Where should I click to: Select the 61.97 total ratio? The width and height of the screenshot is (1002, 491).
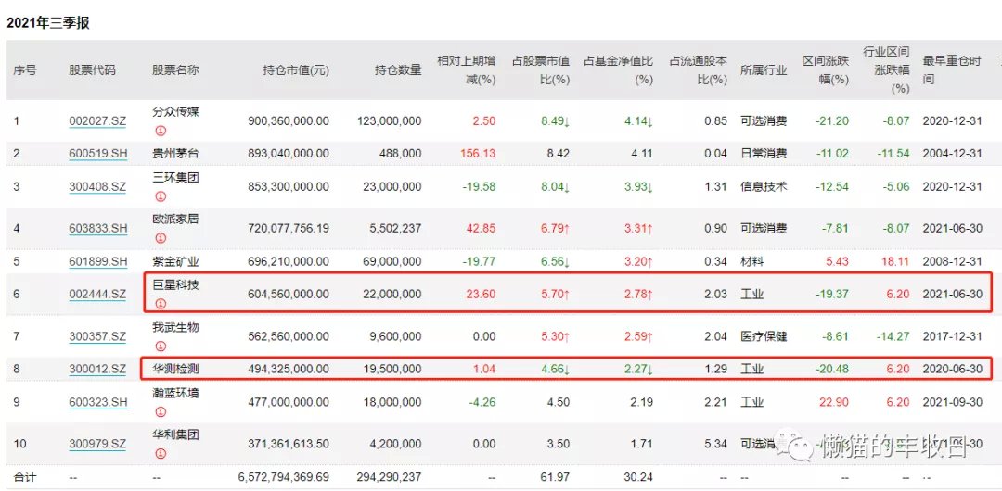click(556, 477)
